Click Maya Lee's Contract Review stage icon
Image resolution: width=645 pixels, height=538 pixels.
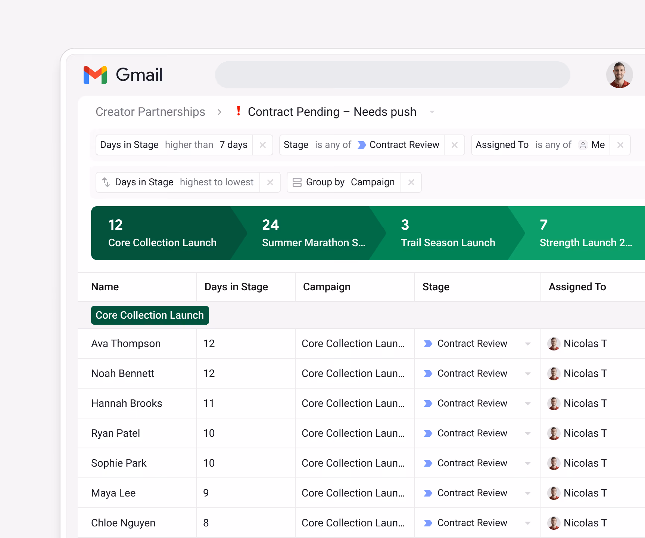[x=428, y=493]
